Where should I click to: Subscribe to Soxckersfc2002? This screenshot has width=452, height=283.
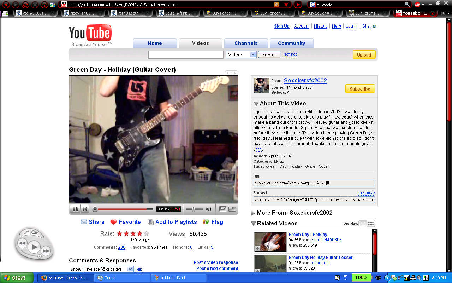coord(360,88)
